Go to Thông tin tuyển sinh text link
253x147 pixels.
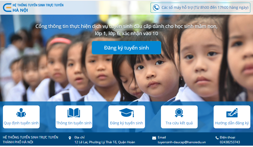point(74,123)
